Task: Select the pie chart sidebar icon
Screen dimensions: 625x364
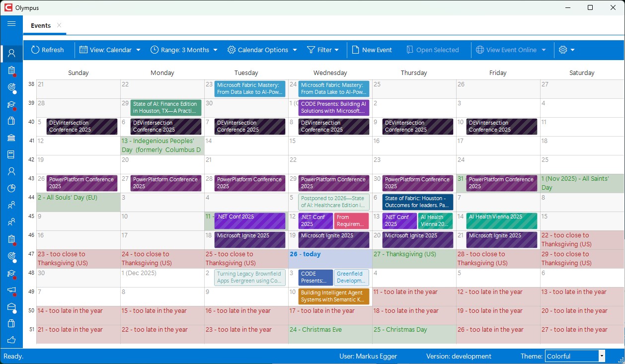Action: (11, 188)
